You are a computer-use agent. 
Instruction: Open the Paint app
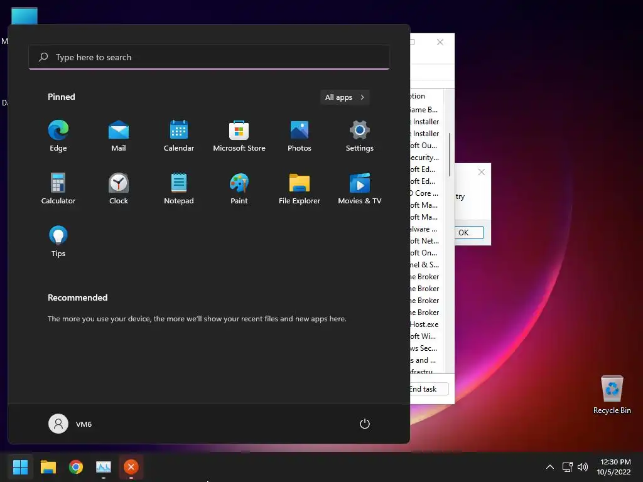(239, 189)
